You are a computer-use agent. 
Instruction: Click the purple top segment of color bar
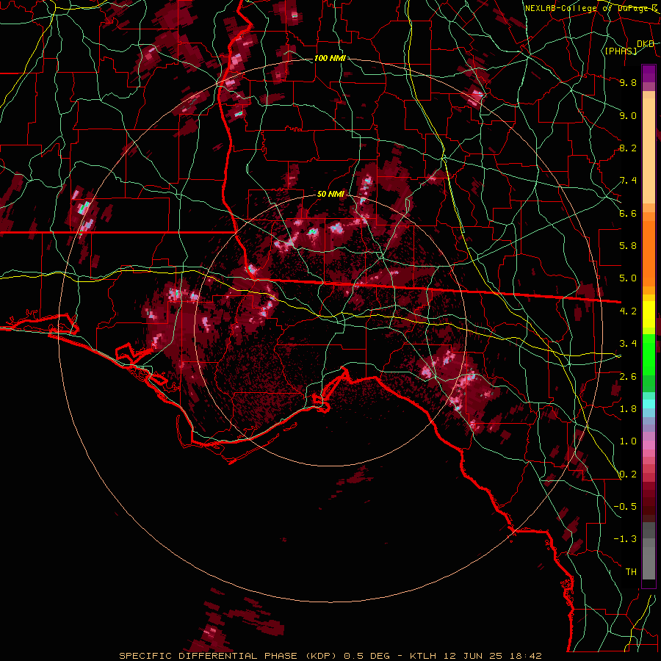[x=649, y=74]
